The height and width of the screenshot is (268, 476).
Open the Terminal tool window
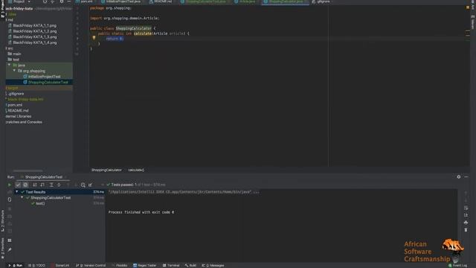click(171, 265)
